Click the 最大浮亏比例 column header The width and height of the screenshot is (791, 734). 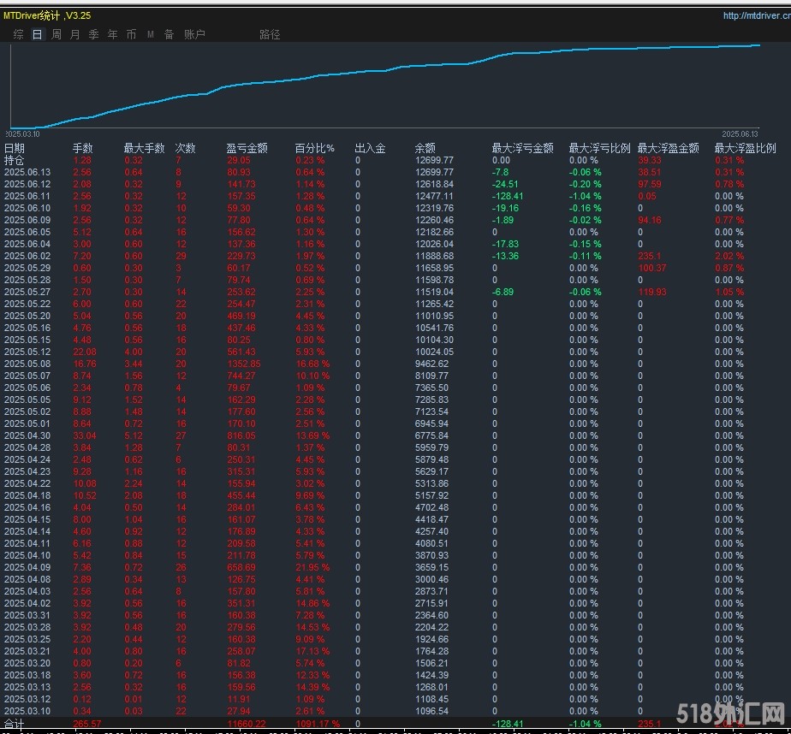(x=600, y=148)
